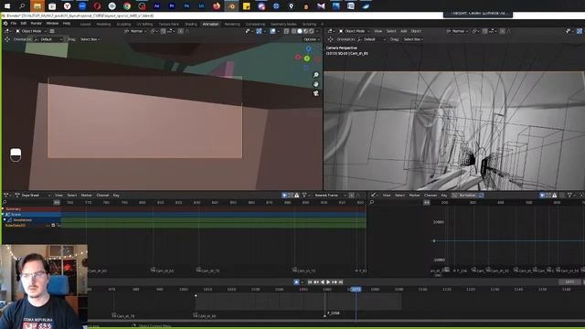Toggle Only Show Errors in graph editor
Screen dimensions: 585x329
[x=555, y=195]
